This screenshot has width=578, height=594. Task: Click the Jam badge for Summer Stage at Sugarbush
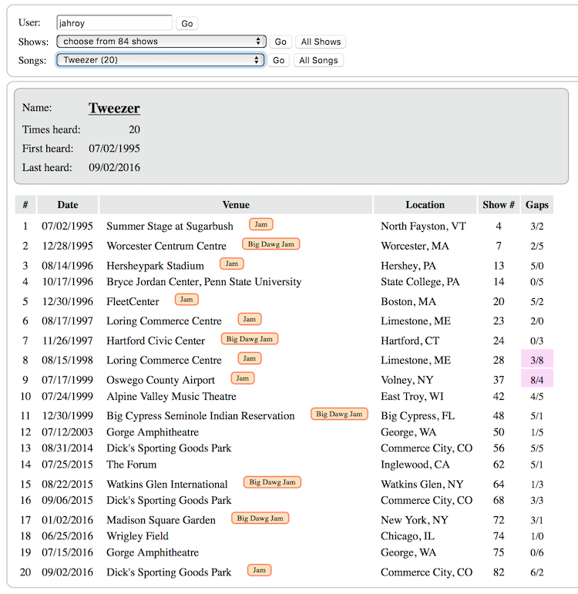point(261,224)
